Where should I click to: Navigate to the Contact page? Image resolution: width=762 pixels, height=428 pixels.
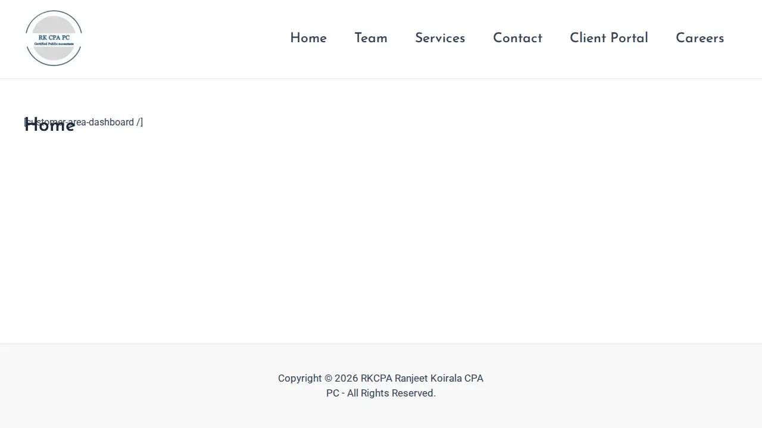pos(517,38)
